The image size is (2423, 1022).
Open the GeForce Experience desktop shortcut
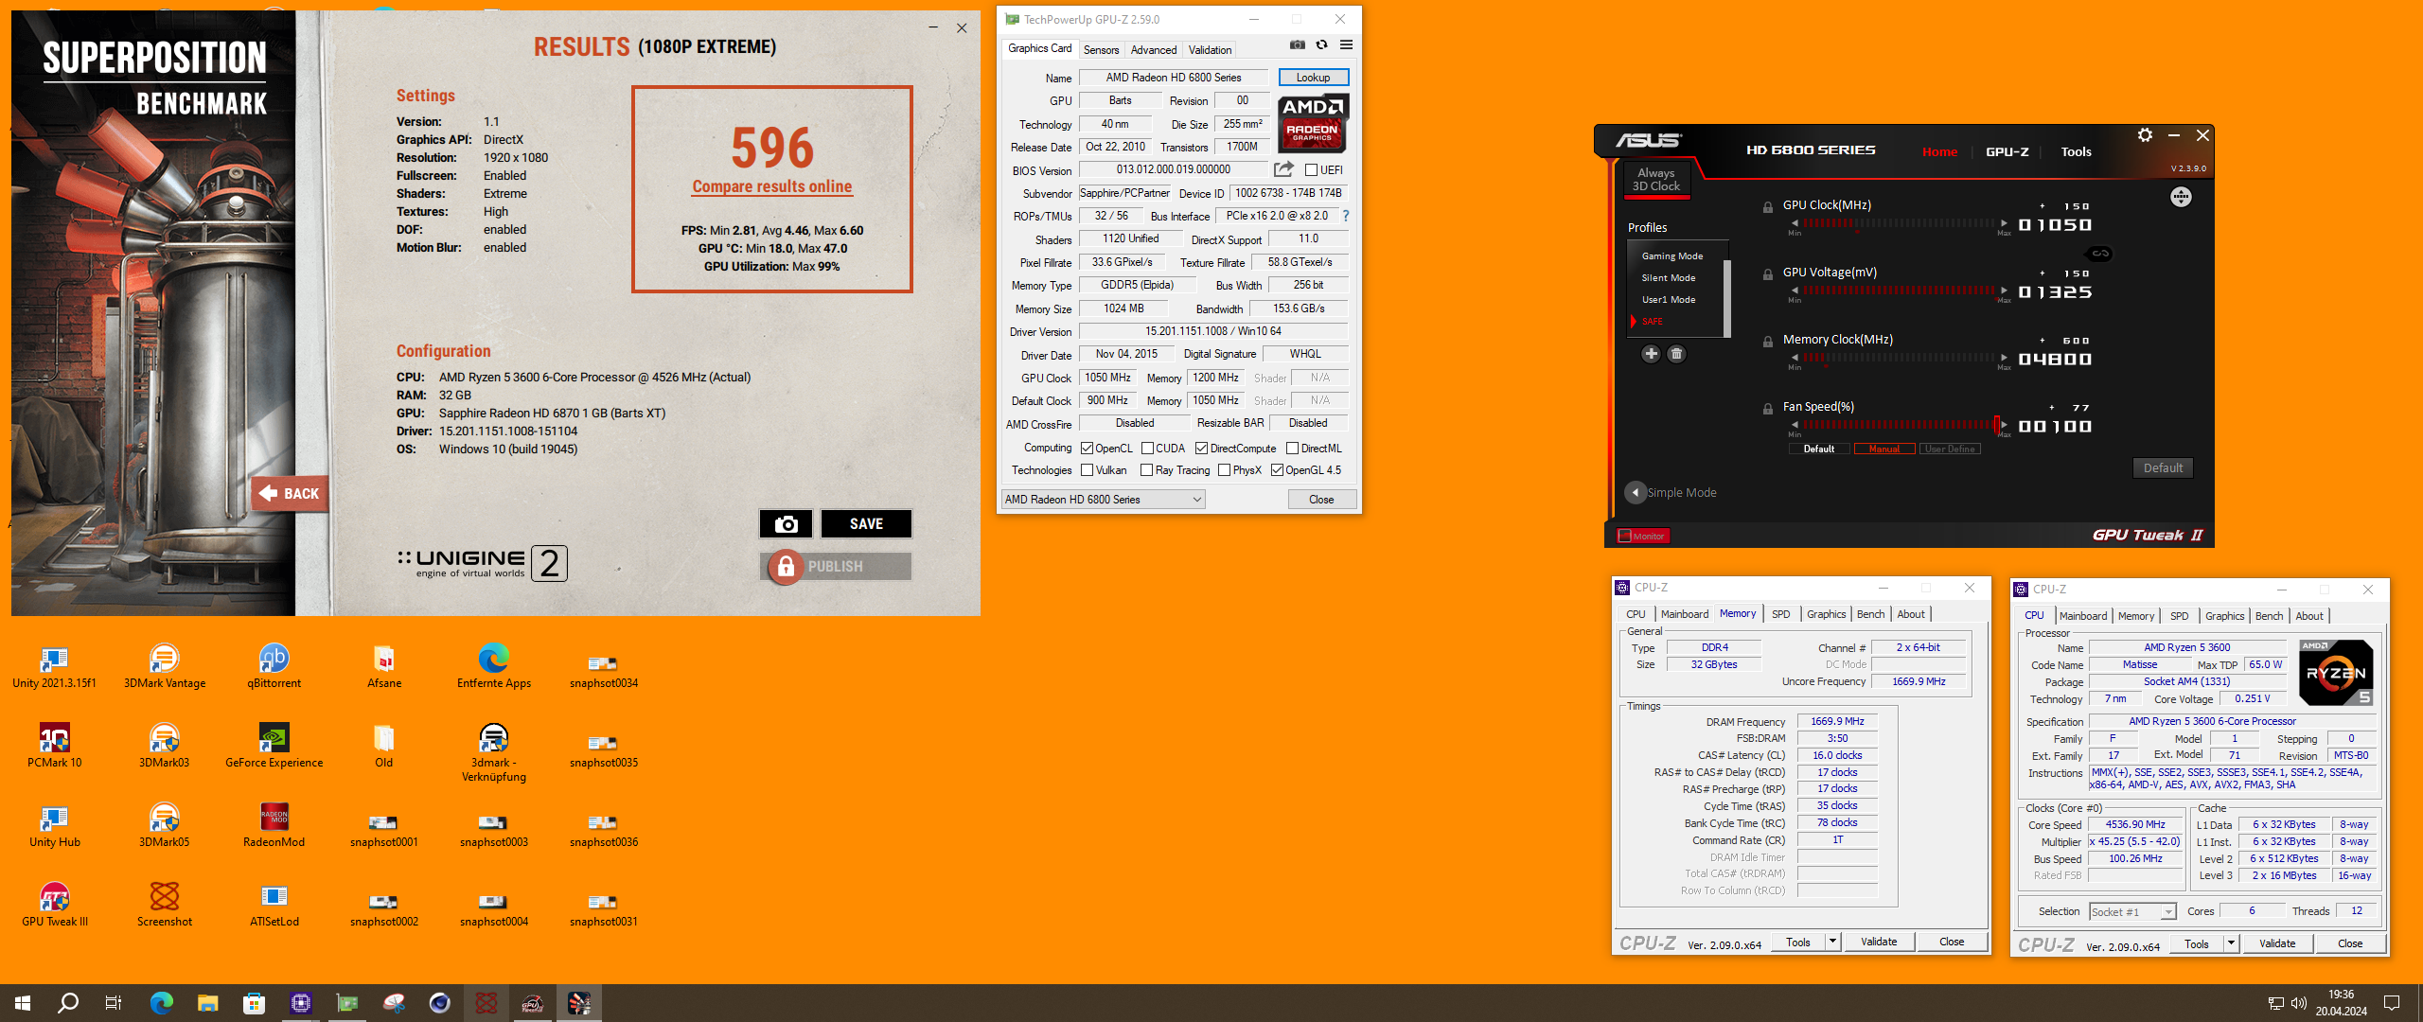[274, 746]
